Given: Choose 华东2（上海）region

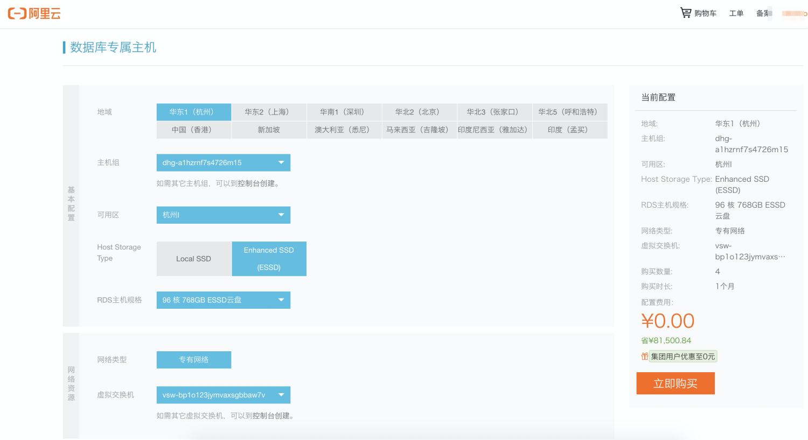Looking at the screenshot, I should 269,112.
